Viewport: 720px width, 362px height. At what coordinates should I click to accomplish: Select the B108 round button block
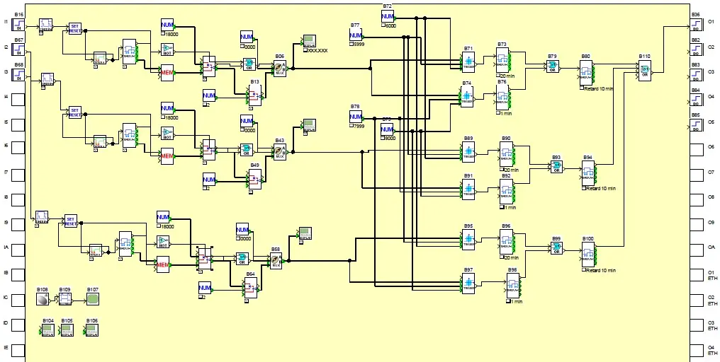pos(42,300)
